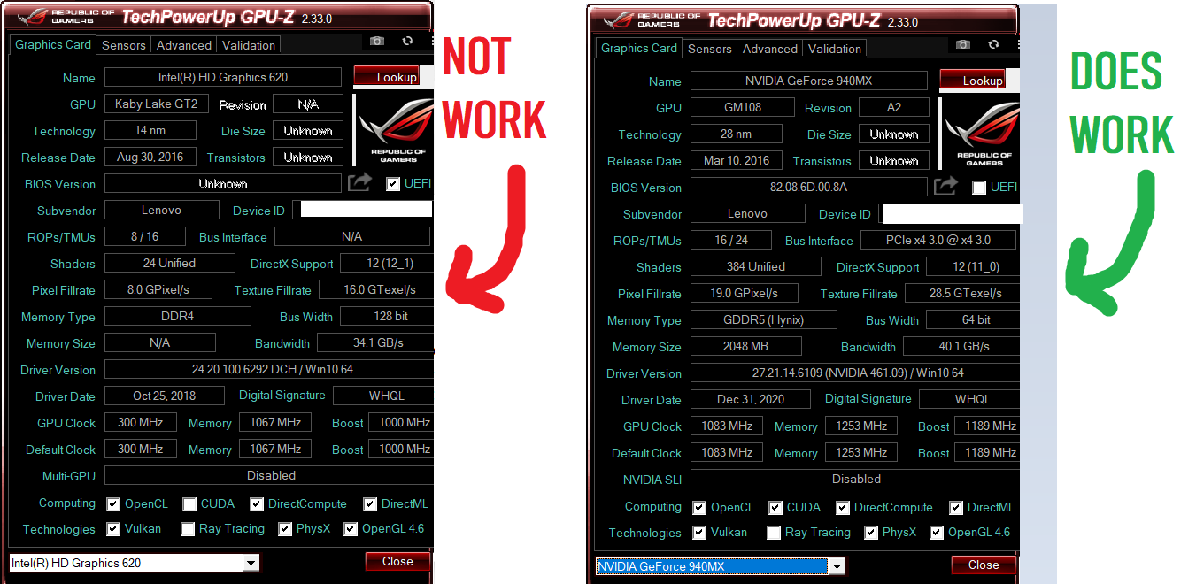1196x584 pixels.
Task: Toggle PhysX checkbox in Intel window
Action: click(x=285, y=529)
